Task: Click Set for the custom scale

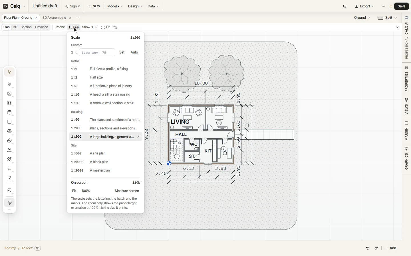Action: click(x=122, y=53)
